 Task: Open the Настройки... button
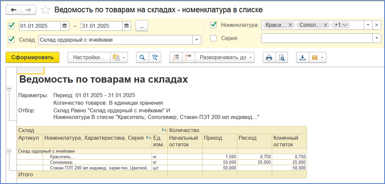click(89, 58)
